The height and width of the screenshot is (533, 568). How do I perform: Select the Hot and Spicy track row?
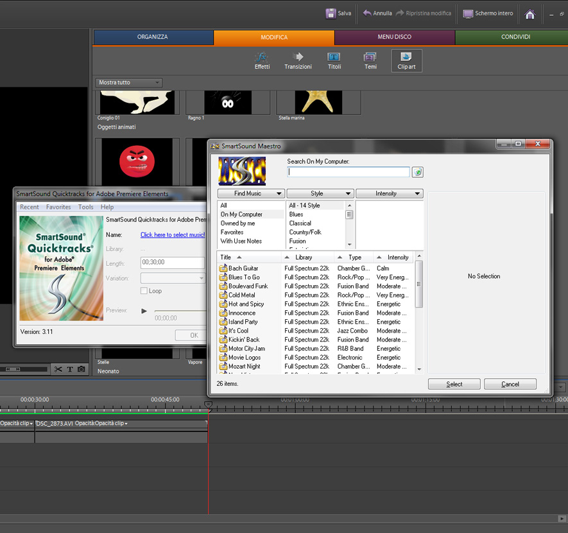coord(315,304)
